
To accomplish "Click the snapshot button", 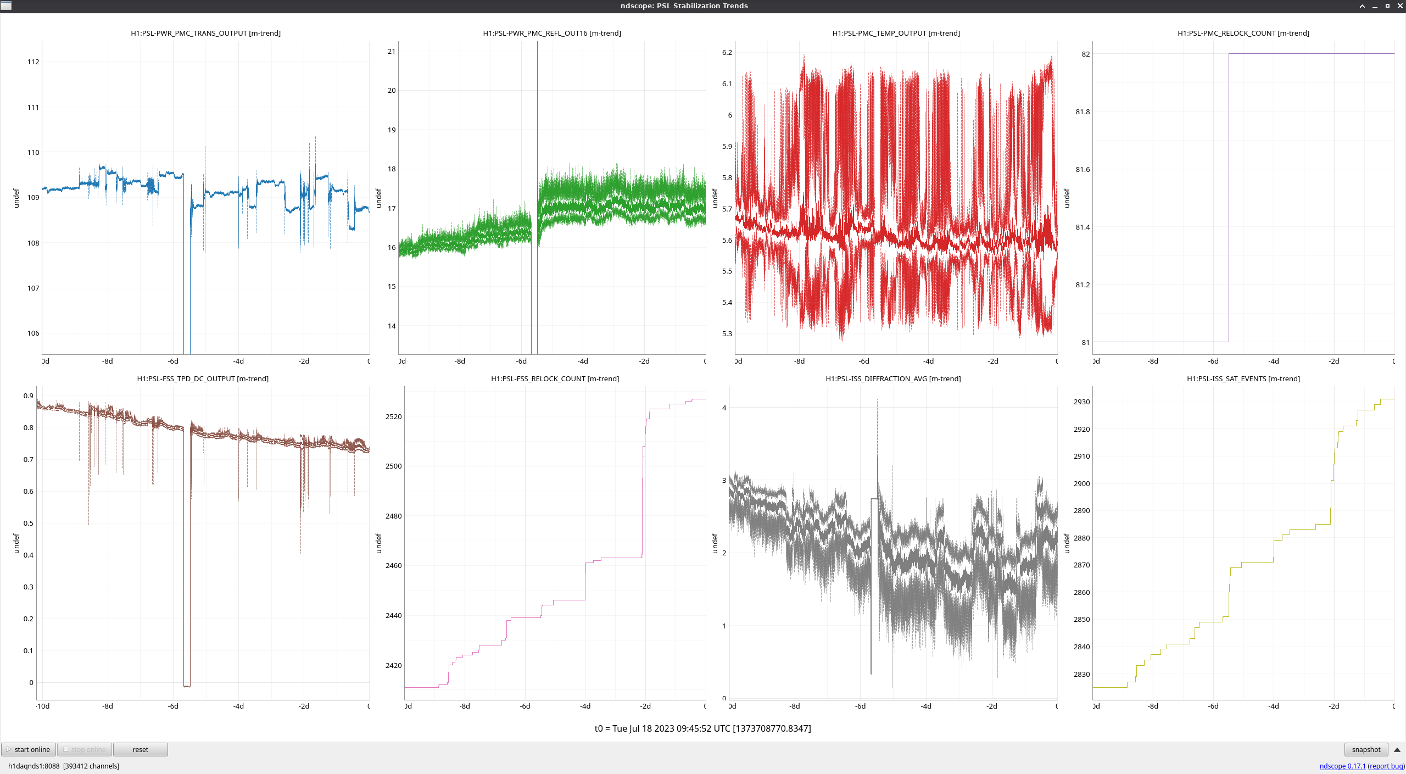I will click(x=1365, y=749).
